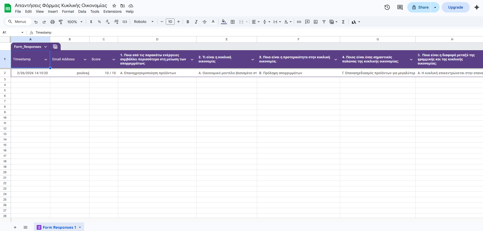Select the Paint format tool

(x=61, y=22)
